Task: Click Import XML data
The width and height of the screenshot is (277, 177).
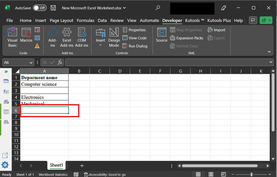Action: [x=217, y=30]
